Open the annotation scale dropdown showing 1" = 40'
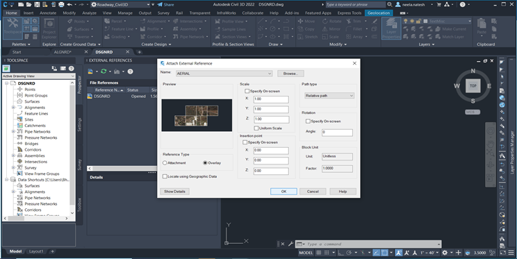The image size is (517, 259). tap(429, 253)
